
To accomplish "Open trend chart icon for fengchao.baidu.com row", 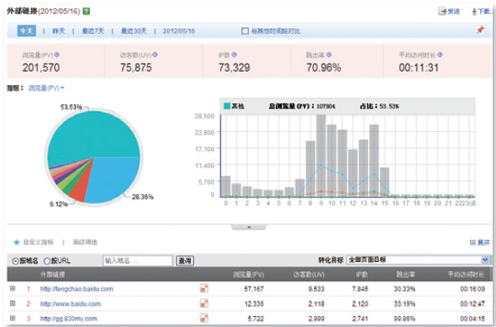I will tap(205, 289).
